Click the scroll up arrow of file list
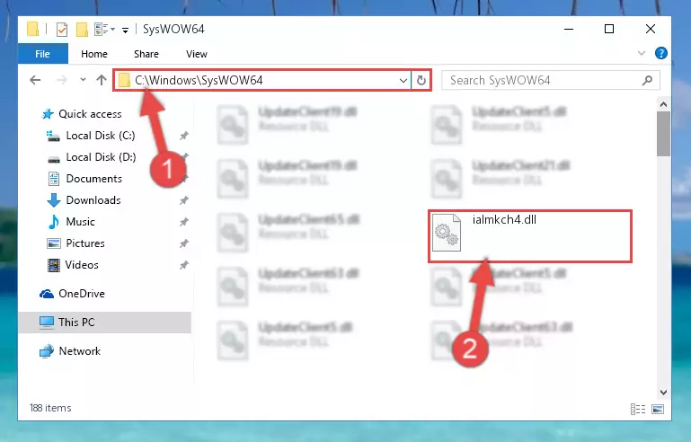This screenshot has height=442, width=691. [x=663, y=104]
